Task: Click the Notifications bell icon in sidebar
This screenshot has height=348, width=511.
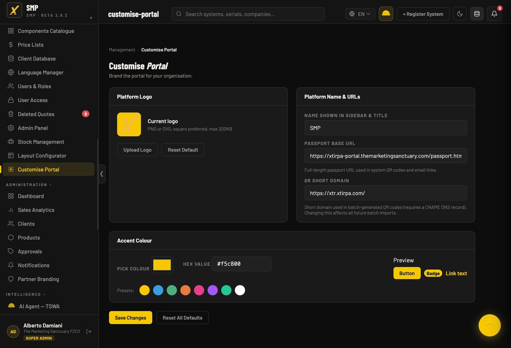Action: 11,265
